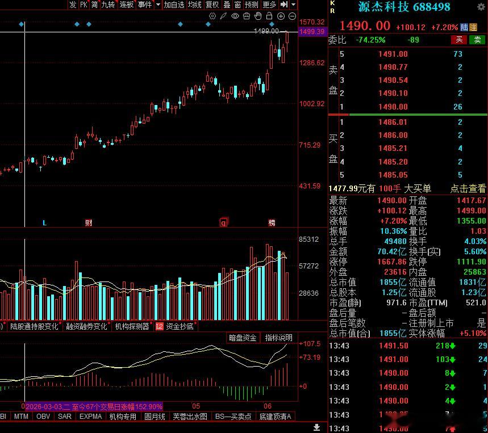Select the 陆股通持股变化 tab

(34, 326)
